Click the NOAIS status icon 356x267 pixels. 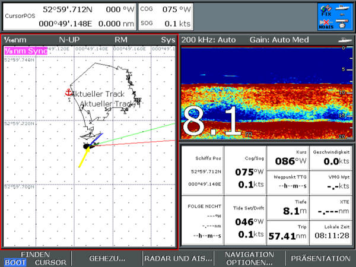325,23
